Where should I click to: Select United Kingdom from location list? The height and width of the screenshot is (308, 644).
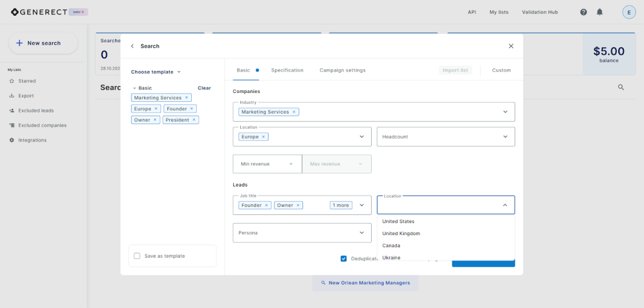point(401,233)
